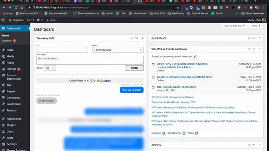The image size is (269, 151).
Task: Open The Month in WordPress: January 2021
Action: (x=174, y=102)
